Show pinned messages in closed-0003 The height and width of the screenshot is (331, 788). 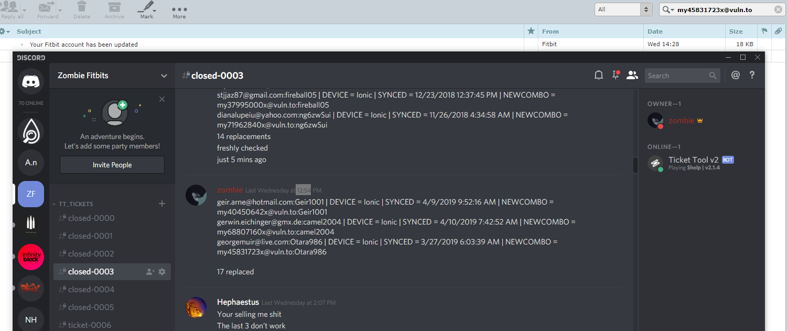click(x=616, y=76)
